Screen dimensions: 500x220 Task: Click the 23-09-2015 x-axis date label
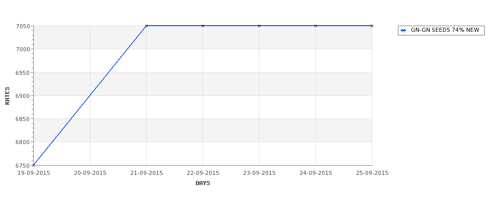(x=259, y=173)
